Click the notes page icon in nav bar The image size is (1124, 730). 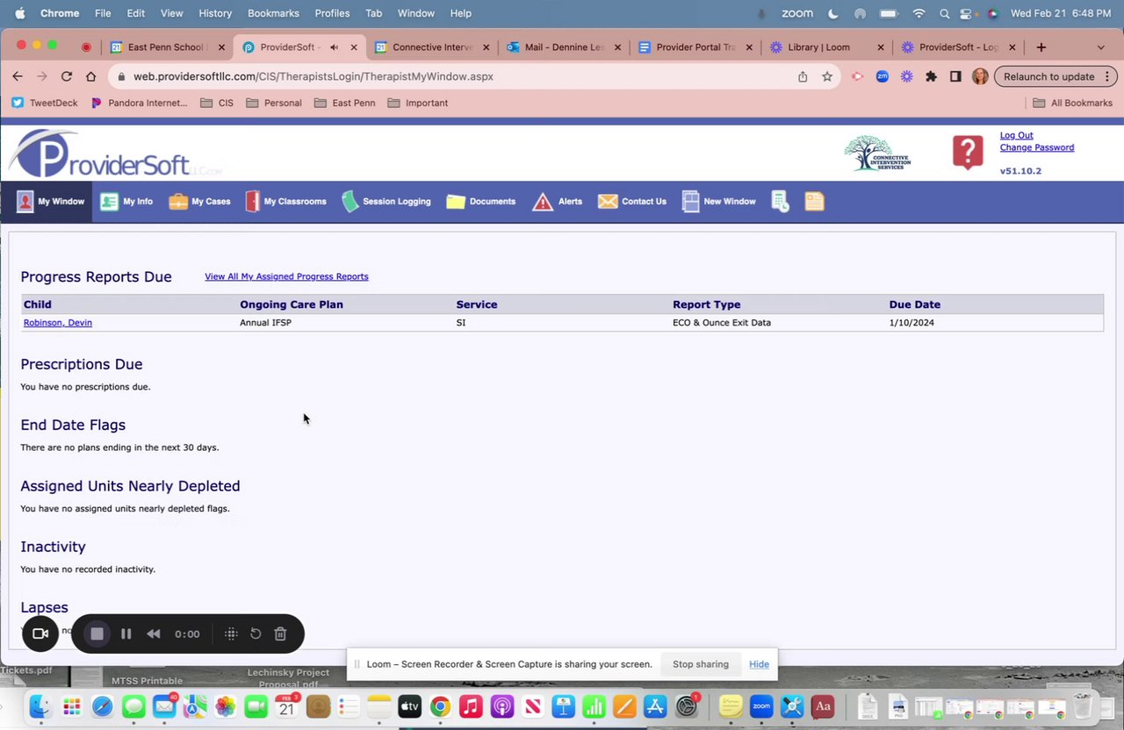814,202
